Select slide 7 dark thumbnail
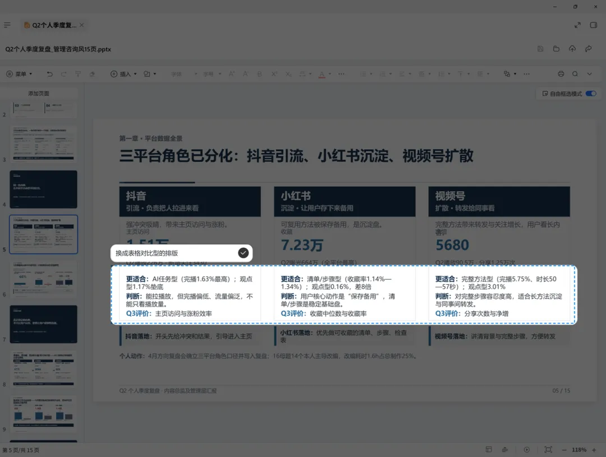 click(43, 324)
